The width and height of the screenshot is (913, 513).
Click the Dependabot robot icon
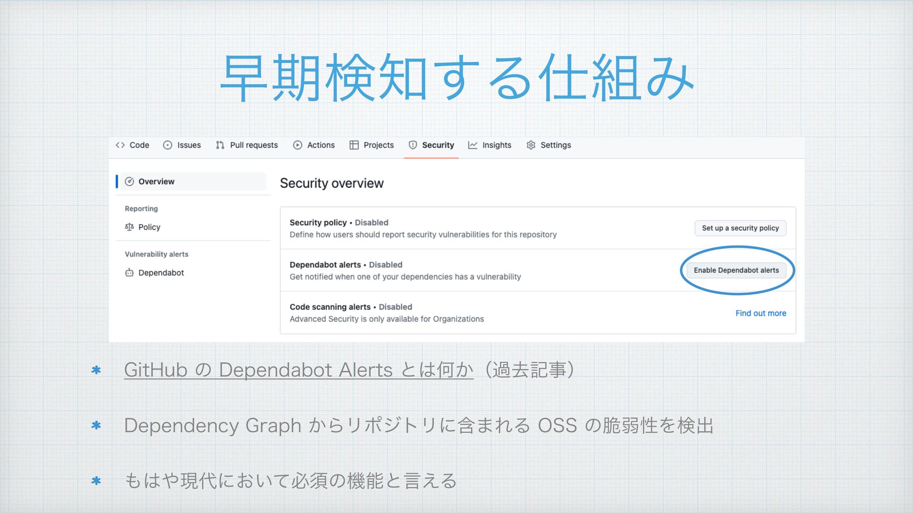point(129,273)
